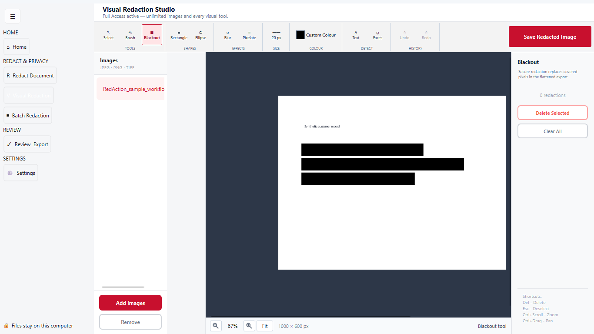Open Visual Redaction page in sidebar

pyautogui.click(x=29, y=95)
